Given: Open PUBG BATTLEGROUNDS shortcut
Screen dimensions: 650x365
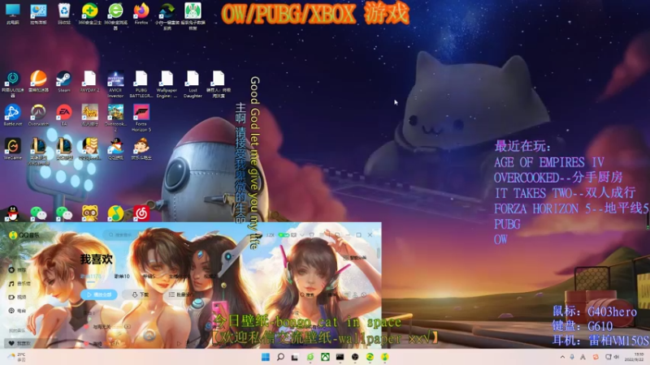Looking at the screenshot, I should 141,84.
